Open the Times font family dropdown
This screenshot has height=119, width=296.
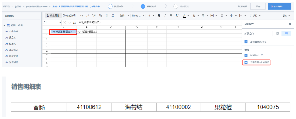pyautogui.click(x=138, y=16)
